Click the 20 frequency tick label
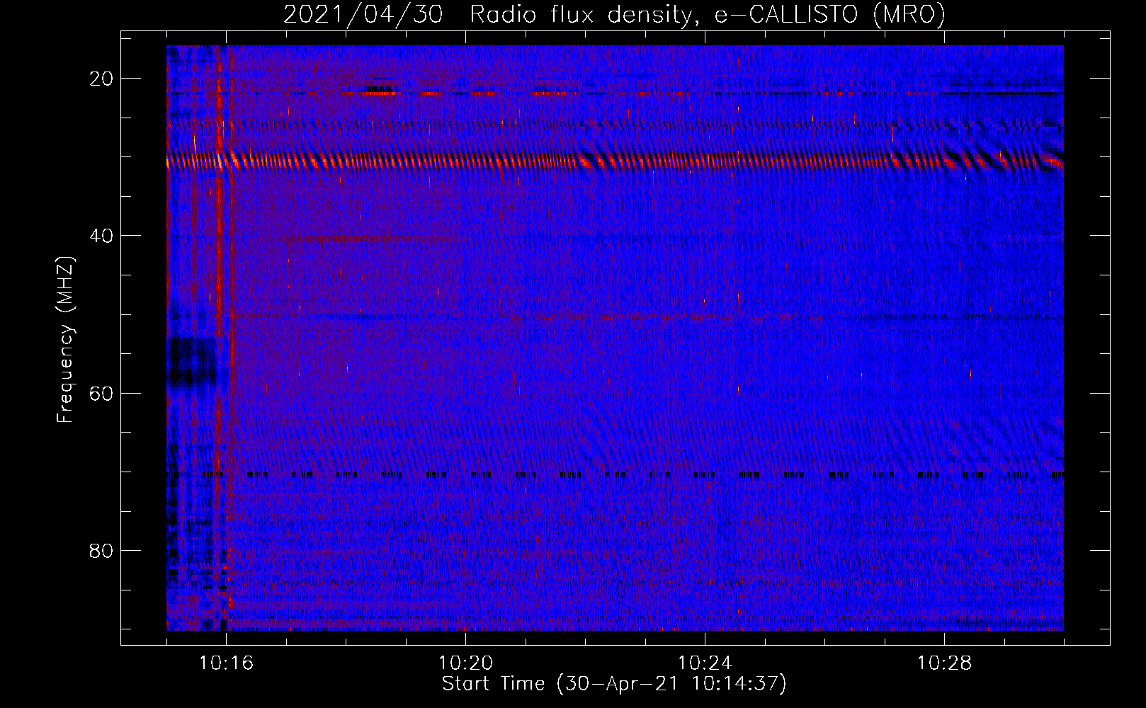1146x708 pixels. (x=101, y=79)
